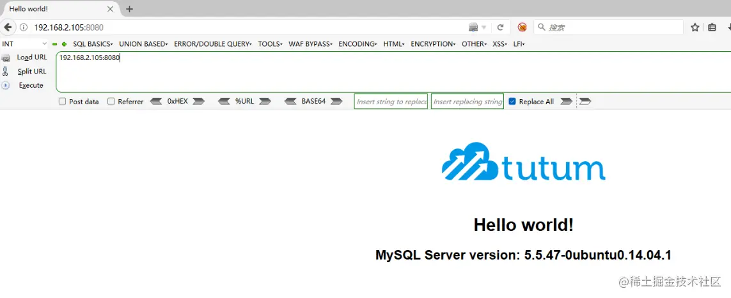Click the Load URL printer icon
Screen dimensions: 731x298
[6, 58]
